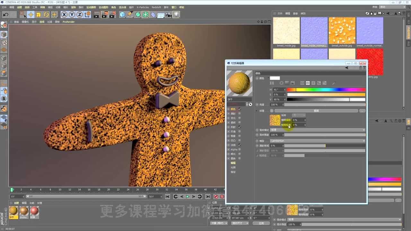
Task: Open the 对象 (相对) coordinate dropdown
Action: 219,223
